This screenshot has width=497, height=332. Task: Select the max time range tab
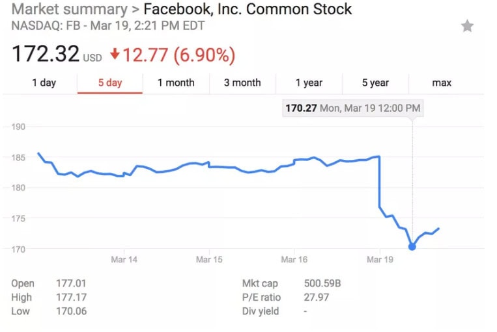[x=442, y=83]
